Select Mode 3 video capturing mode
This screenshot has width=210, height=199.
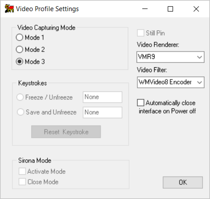point(20,62)
